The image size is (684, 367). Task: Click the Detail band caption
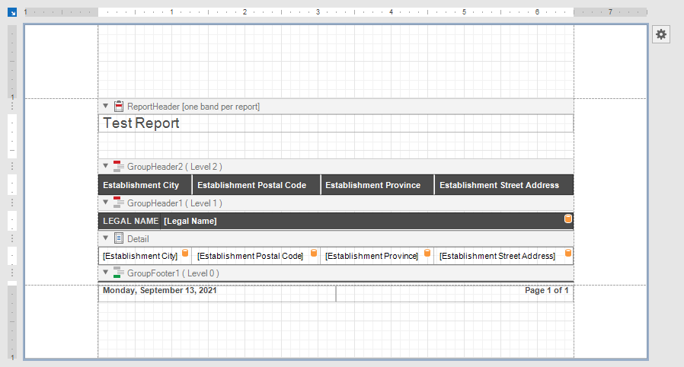pyautogui.click(x=138, y=239)
